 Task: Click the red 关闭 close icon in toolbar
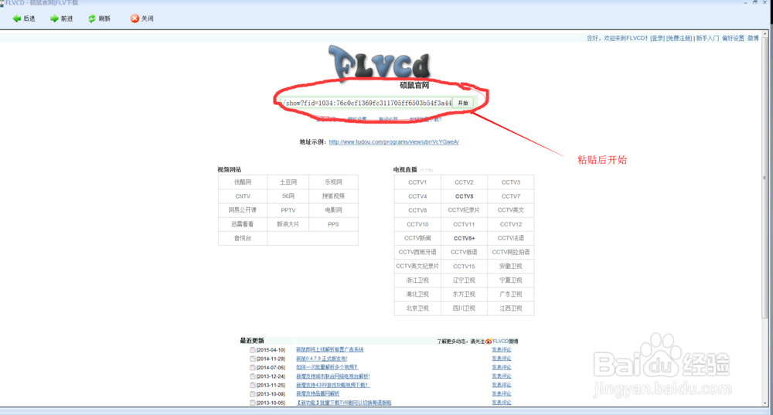click(135, 19)
